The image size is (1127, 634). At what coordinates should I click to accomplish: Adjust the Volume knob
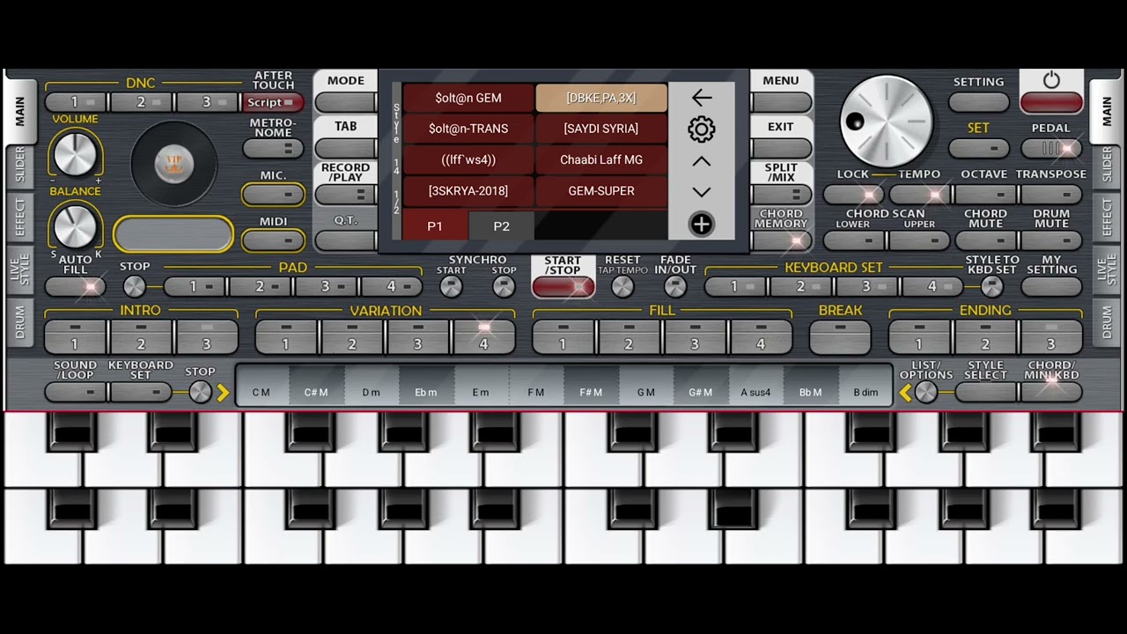pyautogui.click(x=75, y=153)
